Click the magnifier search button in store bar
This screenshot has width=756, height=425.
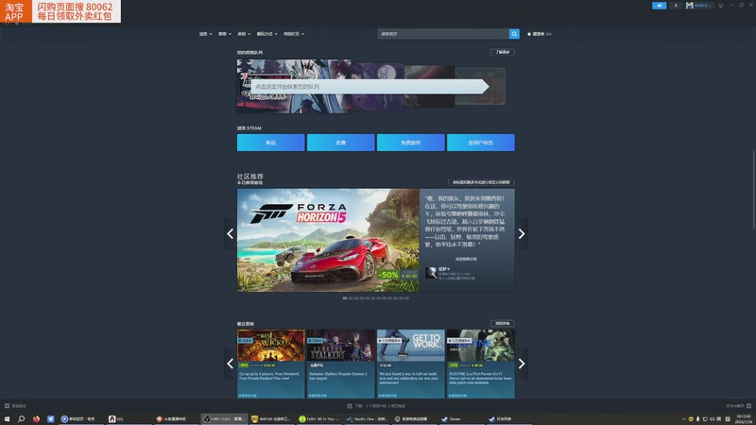point(514,34)
